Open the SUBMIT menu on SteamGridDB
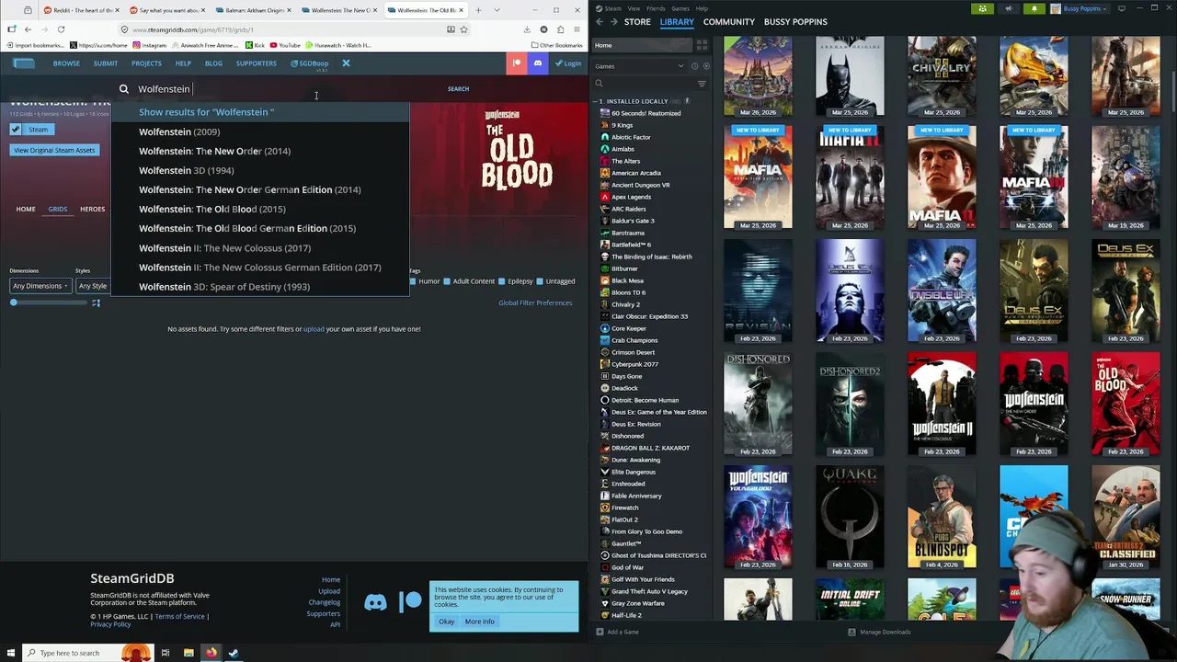Viewport: 1177px width, 662px height. pos(106,63)
